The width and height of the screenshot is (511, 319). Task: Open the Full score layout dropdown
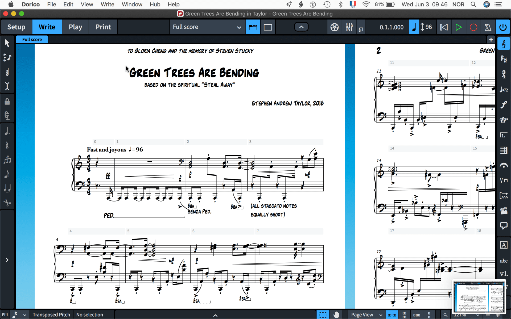click(207, 27)
